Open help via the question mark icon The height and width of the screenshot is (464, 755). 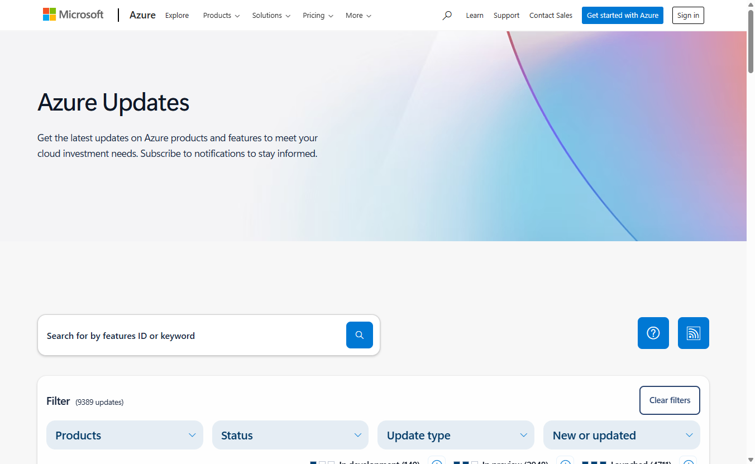coord(653,333)
